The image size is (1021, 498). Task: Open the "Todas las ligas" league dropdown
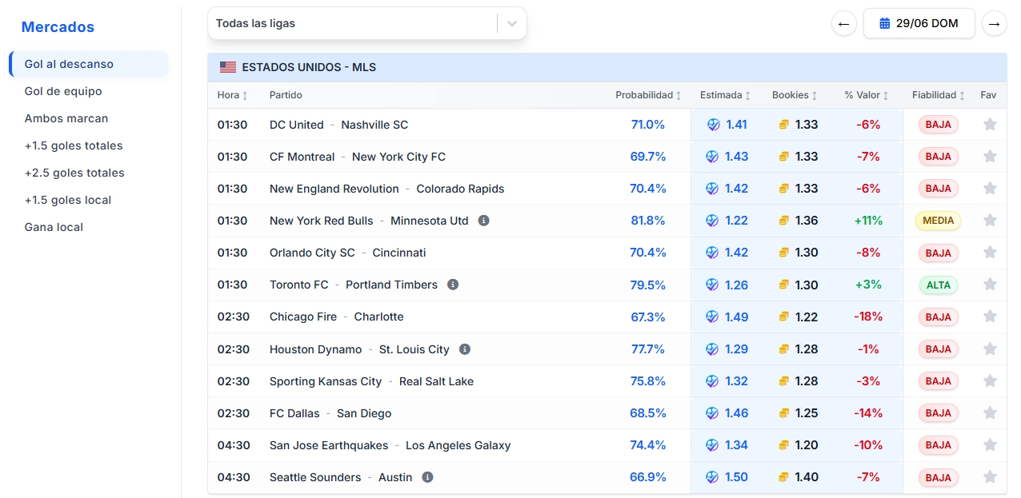pyautogui.click(x=367, y=23)
